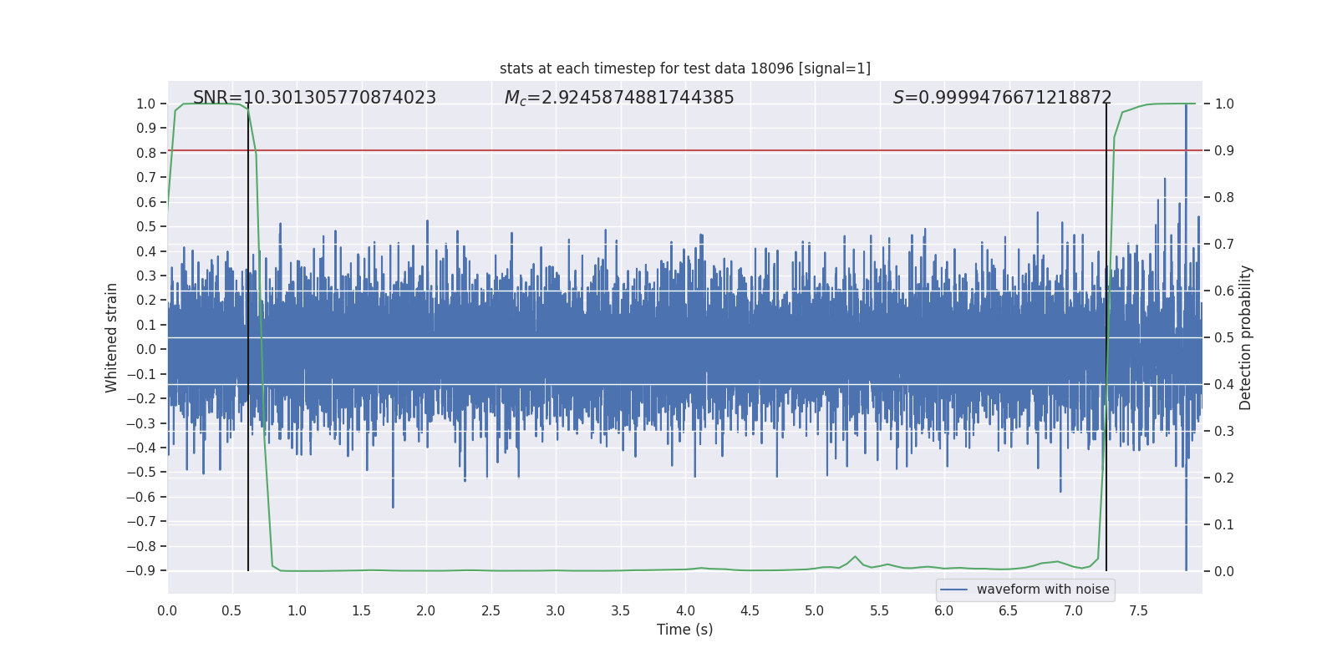Screen dimensions: 1337x668
Task: Click the 0.0 tick label on the time axis
Action: pyautogui.click(x=167, y=610)
